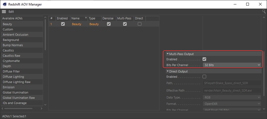Viewport: 267px width, 119px height.
Task: Click the Redshift AOV Manager app icon
Action: click(x=5, y=4)
